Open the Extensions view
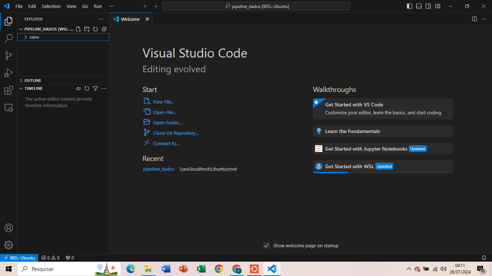 9,91
